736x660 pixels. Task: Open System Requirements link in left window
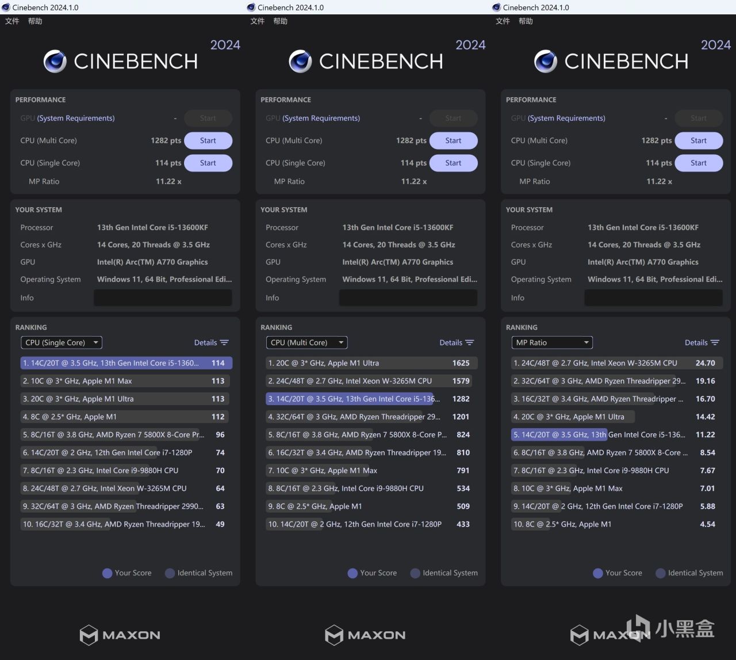[x=76, y=118]
